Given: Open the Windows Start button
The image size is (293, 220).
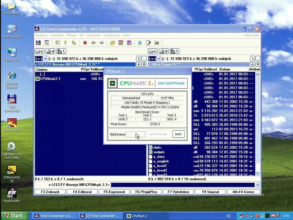Looking at the screenshot, I should coord(14,216).
